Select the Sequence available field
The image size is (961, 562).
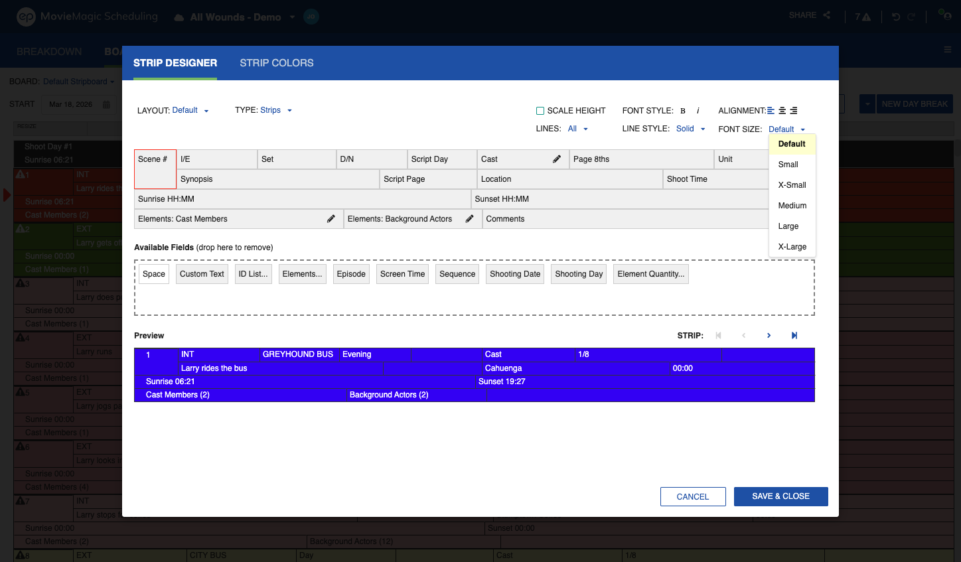click(457, 274)
